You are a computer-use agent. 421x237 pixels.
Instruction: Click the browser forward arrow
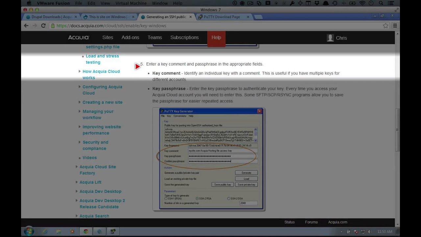[x=35, y=25]
